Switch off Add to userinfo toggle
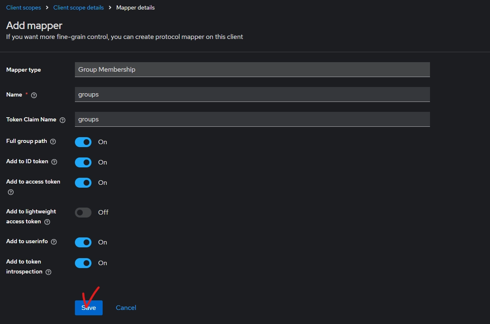 [83, 242]
